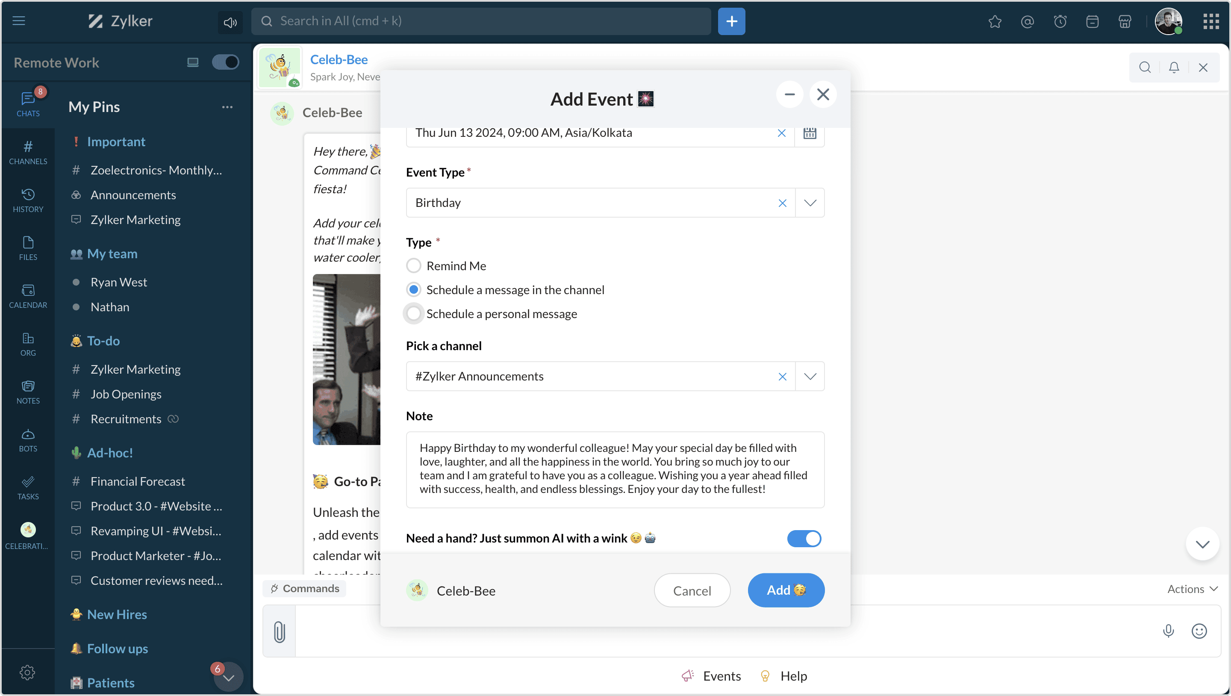
Task: Click the microphone voice message icon
Action: tap(1168, 631)
